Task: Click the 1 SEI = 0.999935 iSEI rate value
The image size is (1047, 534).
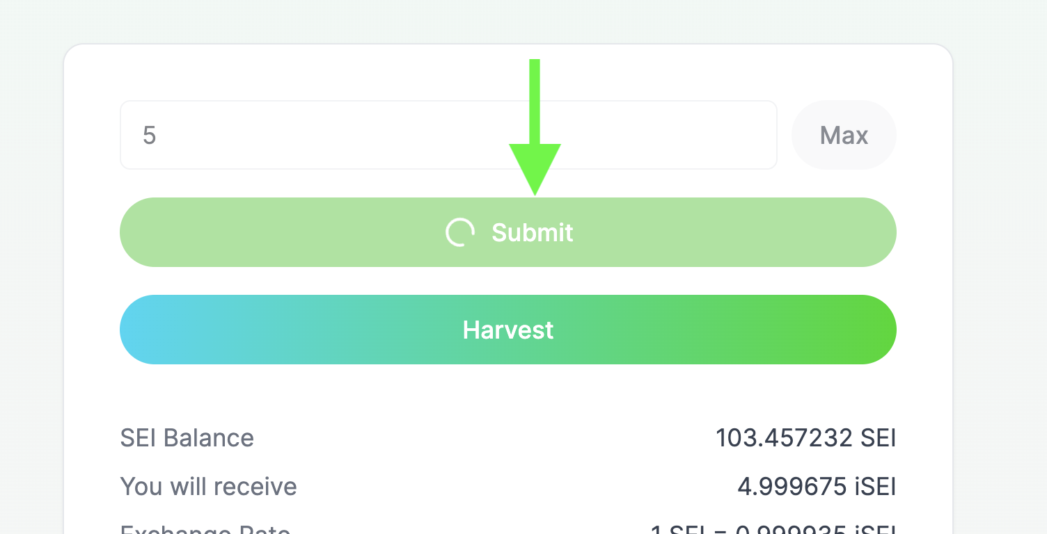Action: (x=773, y=530)
